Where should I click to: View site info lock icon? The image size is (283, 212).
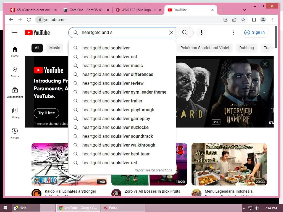40,20
